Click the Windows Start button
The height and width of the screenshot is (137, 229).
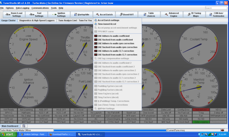tap(9, 134)
